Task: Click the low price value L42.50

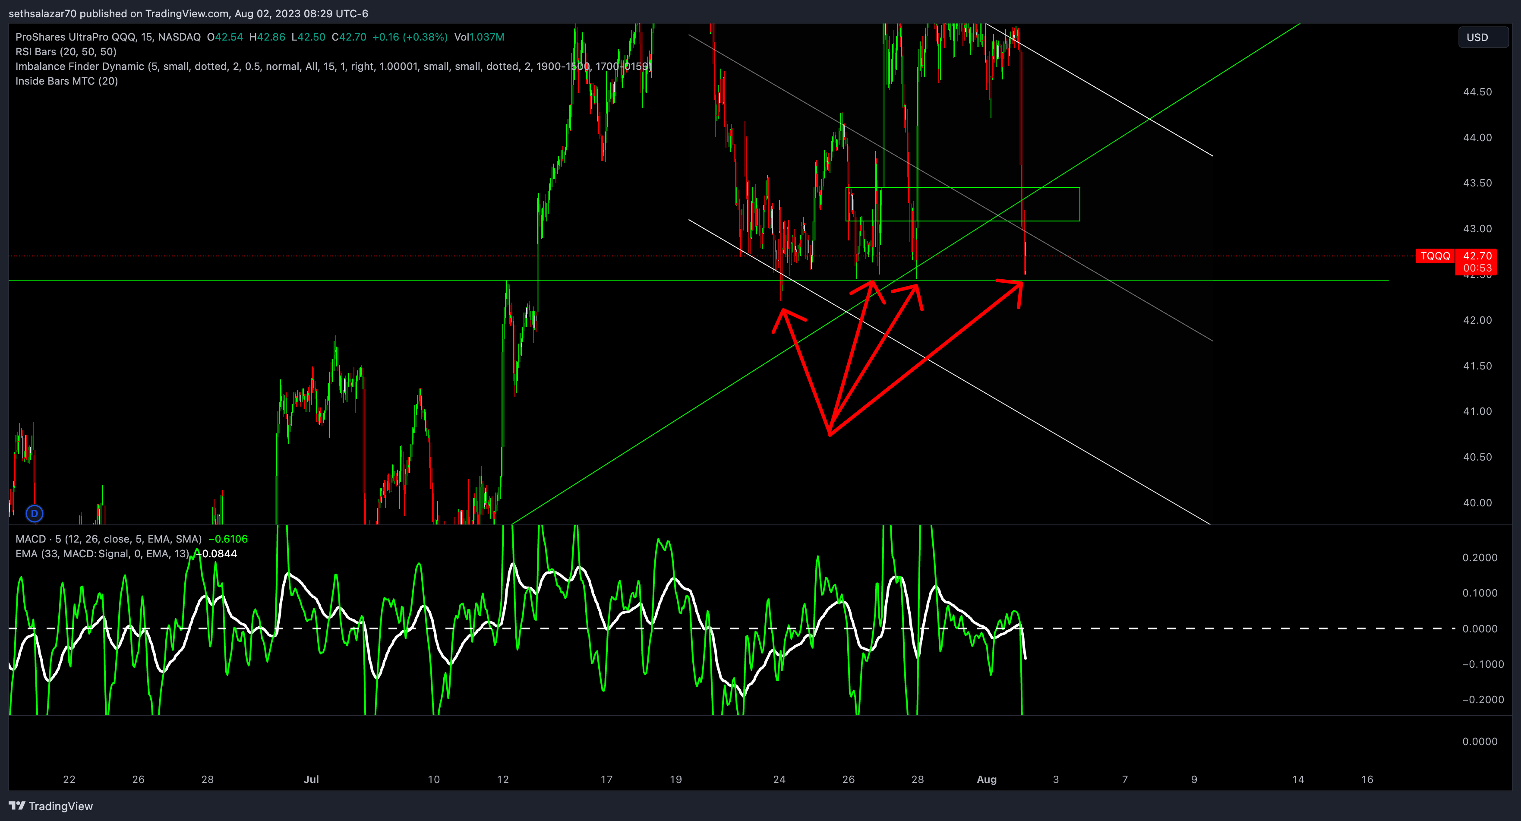Action: [308, 37]
